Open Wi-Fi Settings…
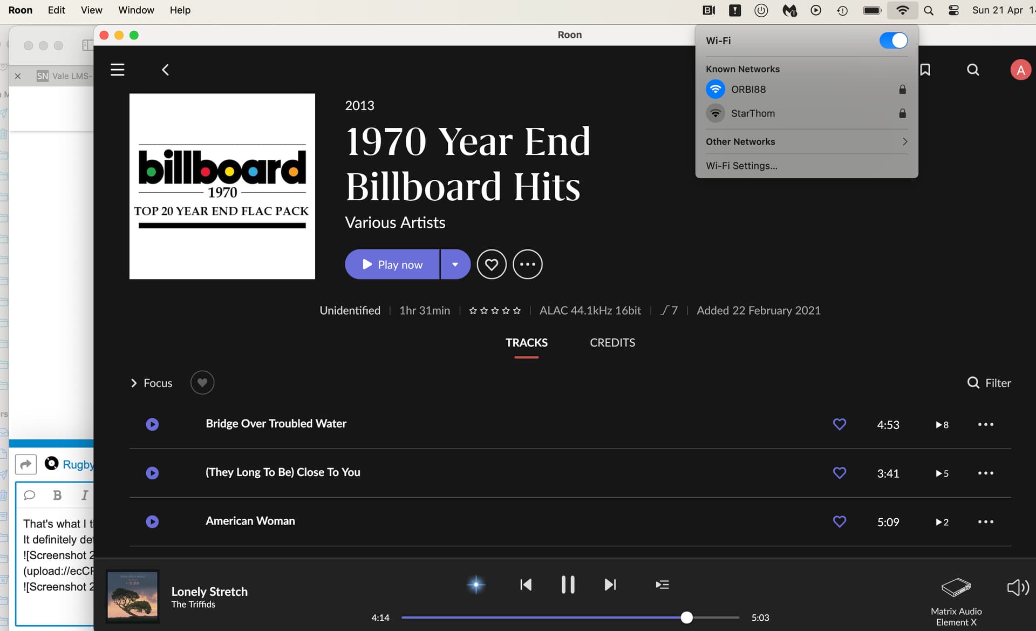The height and width of the screenshot is (631, 1036). [x=741, y=166]
